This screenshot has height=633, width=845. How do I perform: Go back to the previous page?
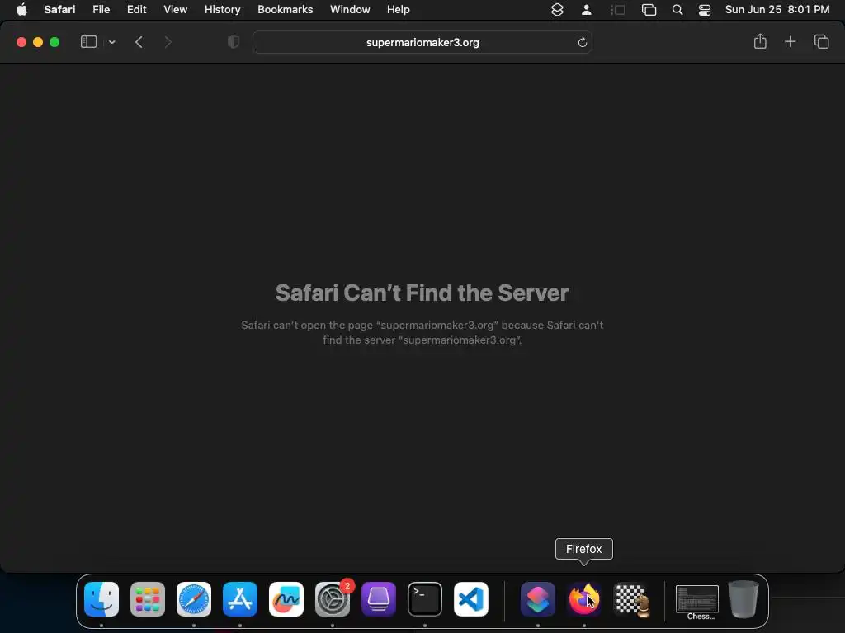point(139,42)
